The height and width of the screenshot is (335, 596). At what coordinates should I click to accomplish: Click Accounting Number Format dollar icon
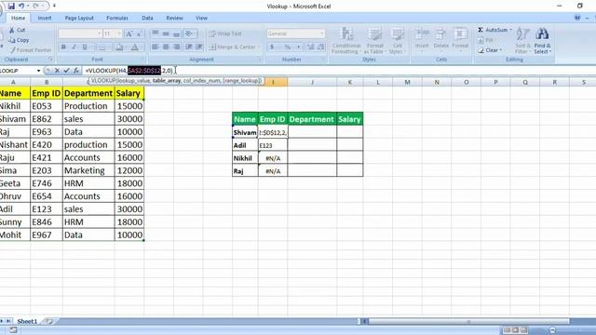tap(272, 47)
